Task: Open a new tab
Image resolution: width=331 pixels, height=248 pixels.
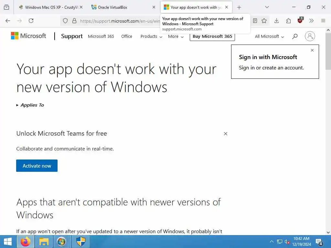Action: coord(239,7)
